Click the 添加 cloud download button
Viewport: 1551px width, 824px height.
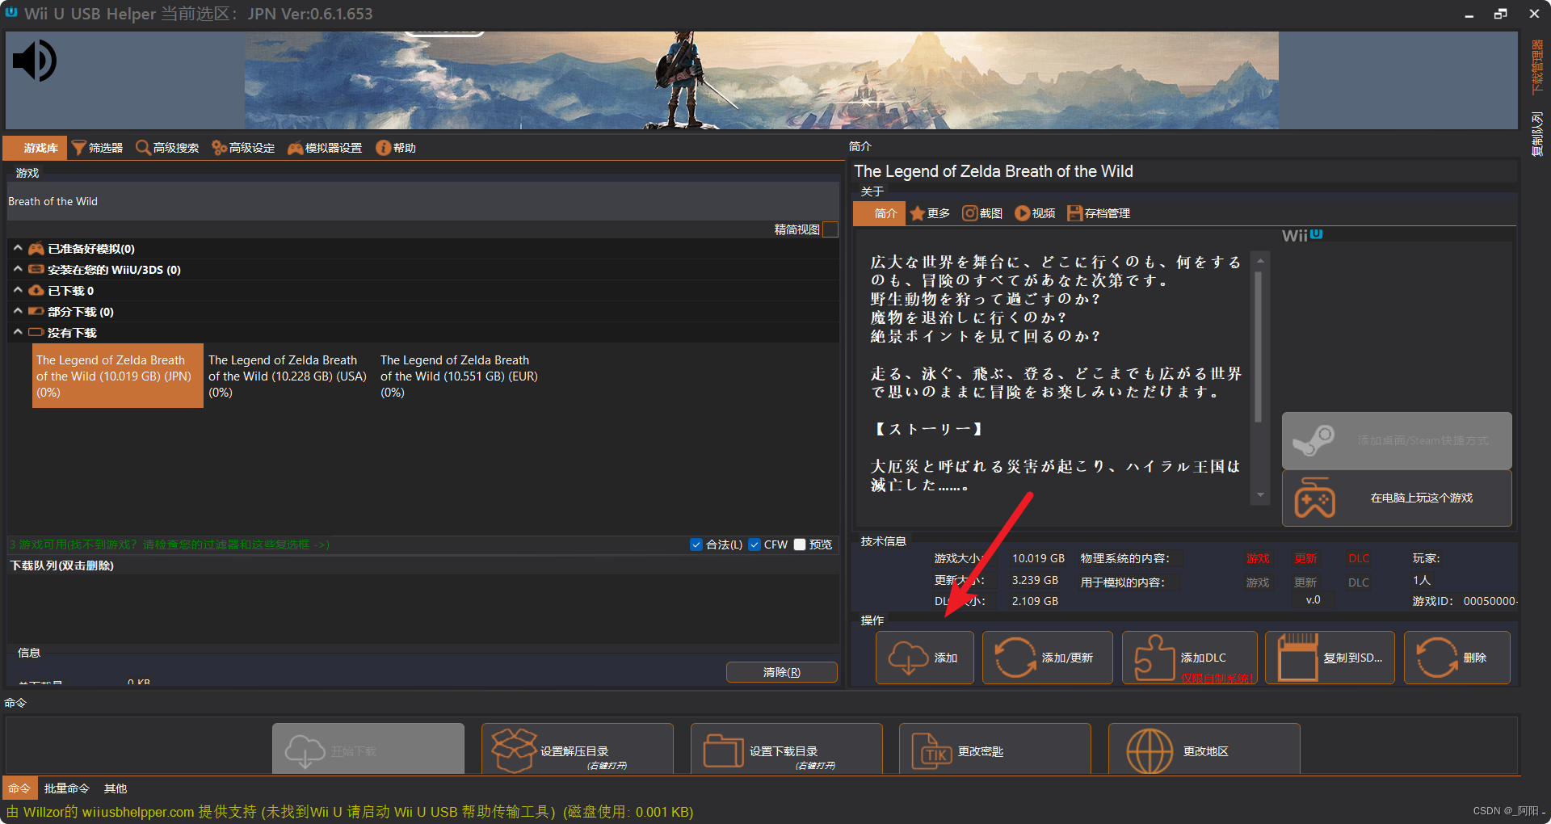tap(925, 658)
